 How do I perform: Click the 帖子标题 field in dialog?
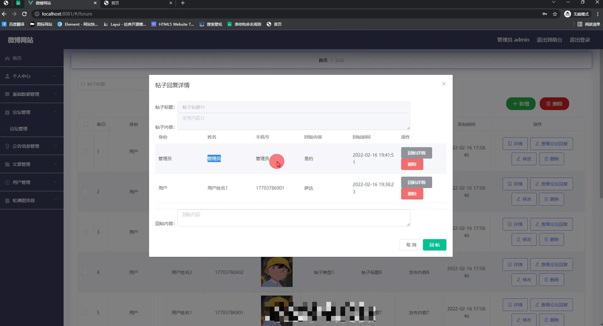[294, 107]
